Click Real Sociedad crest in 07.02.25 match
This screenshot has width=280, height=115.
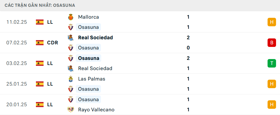click(x=70, y=38)
